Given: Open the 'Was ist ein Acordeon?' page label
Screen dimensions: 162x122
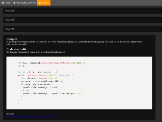Looking at the screenshot, I should [26, 3].
